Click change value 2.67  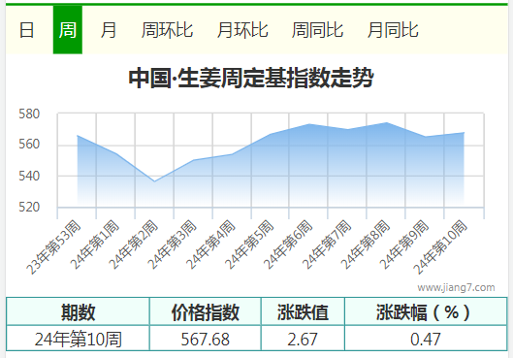point(303,339)
